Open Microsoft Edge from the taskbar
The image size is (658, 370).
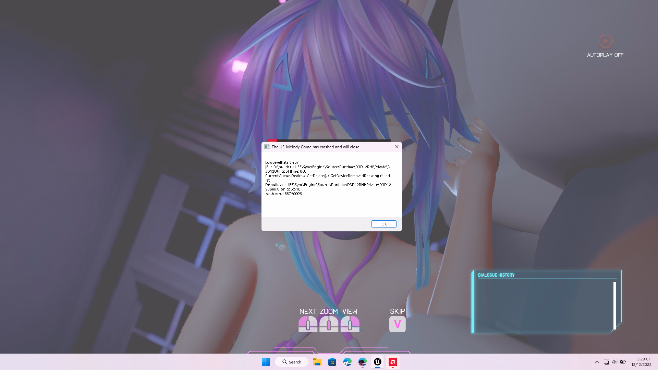[347, 362]
